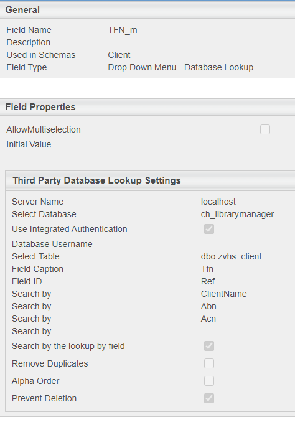
Task: Click the Database Username label
Action: 52,244
